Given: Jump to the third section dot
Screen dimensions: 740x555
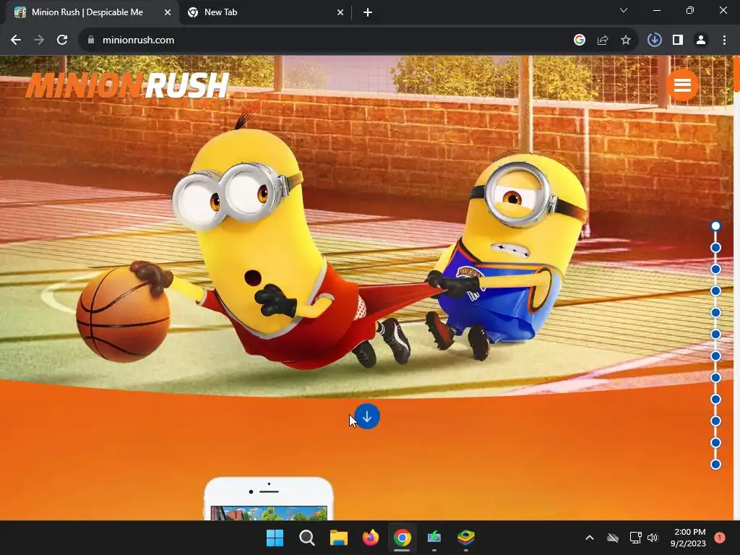Looking at the screenshot, I should pos(716,270).
